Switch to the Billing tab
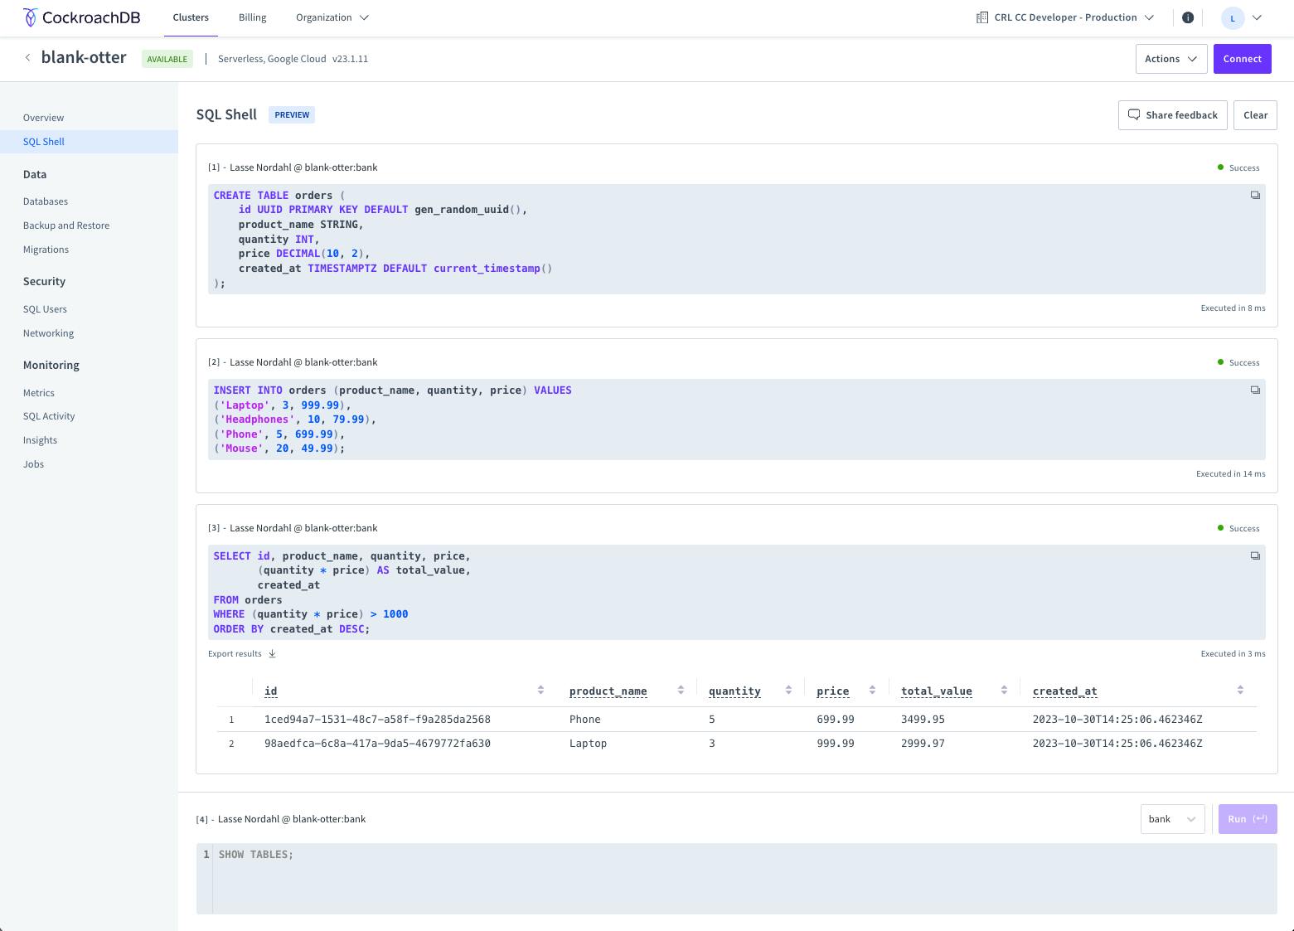The height and width of the screenshot is (931, 1294). 252,17
